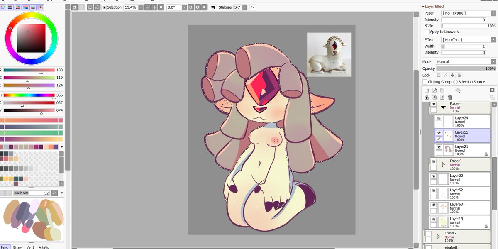Click the layer mask icon
Screen dimensions: 498x249
click(x=492, y=90)
